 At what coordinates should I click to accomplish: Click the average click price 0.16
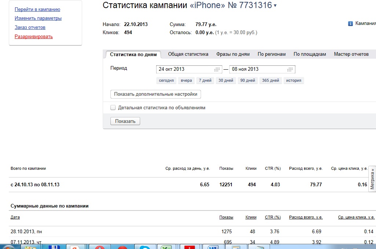pos(362,184)
